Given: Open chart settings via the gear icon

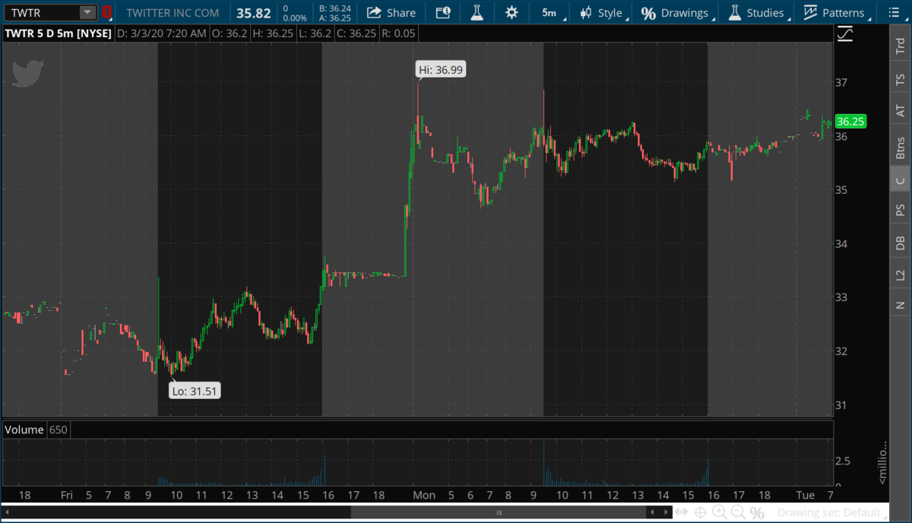Looking at the screenshot, I should point(511,12).
